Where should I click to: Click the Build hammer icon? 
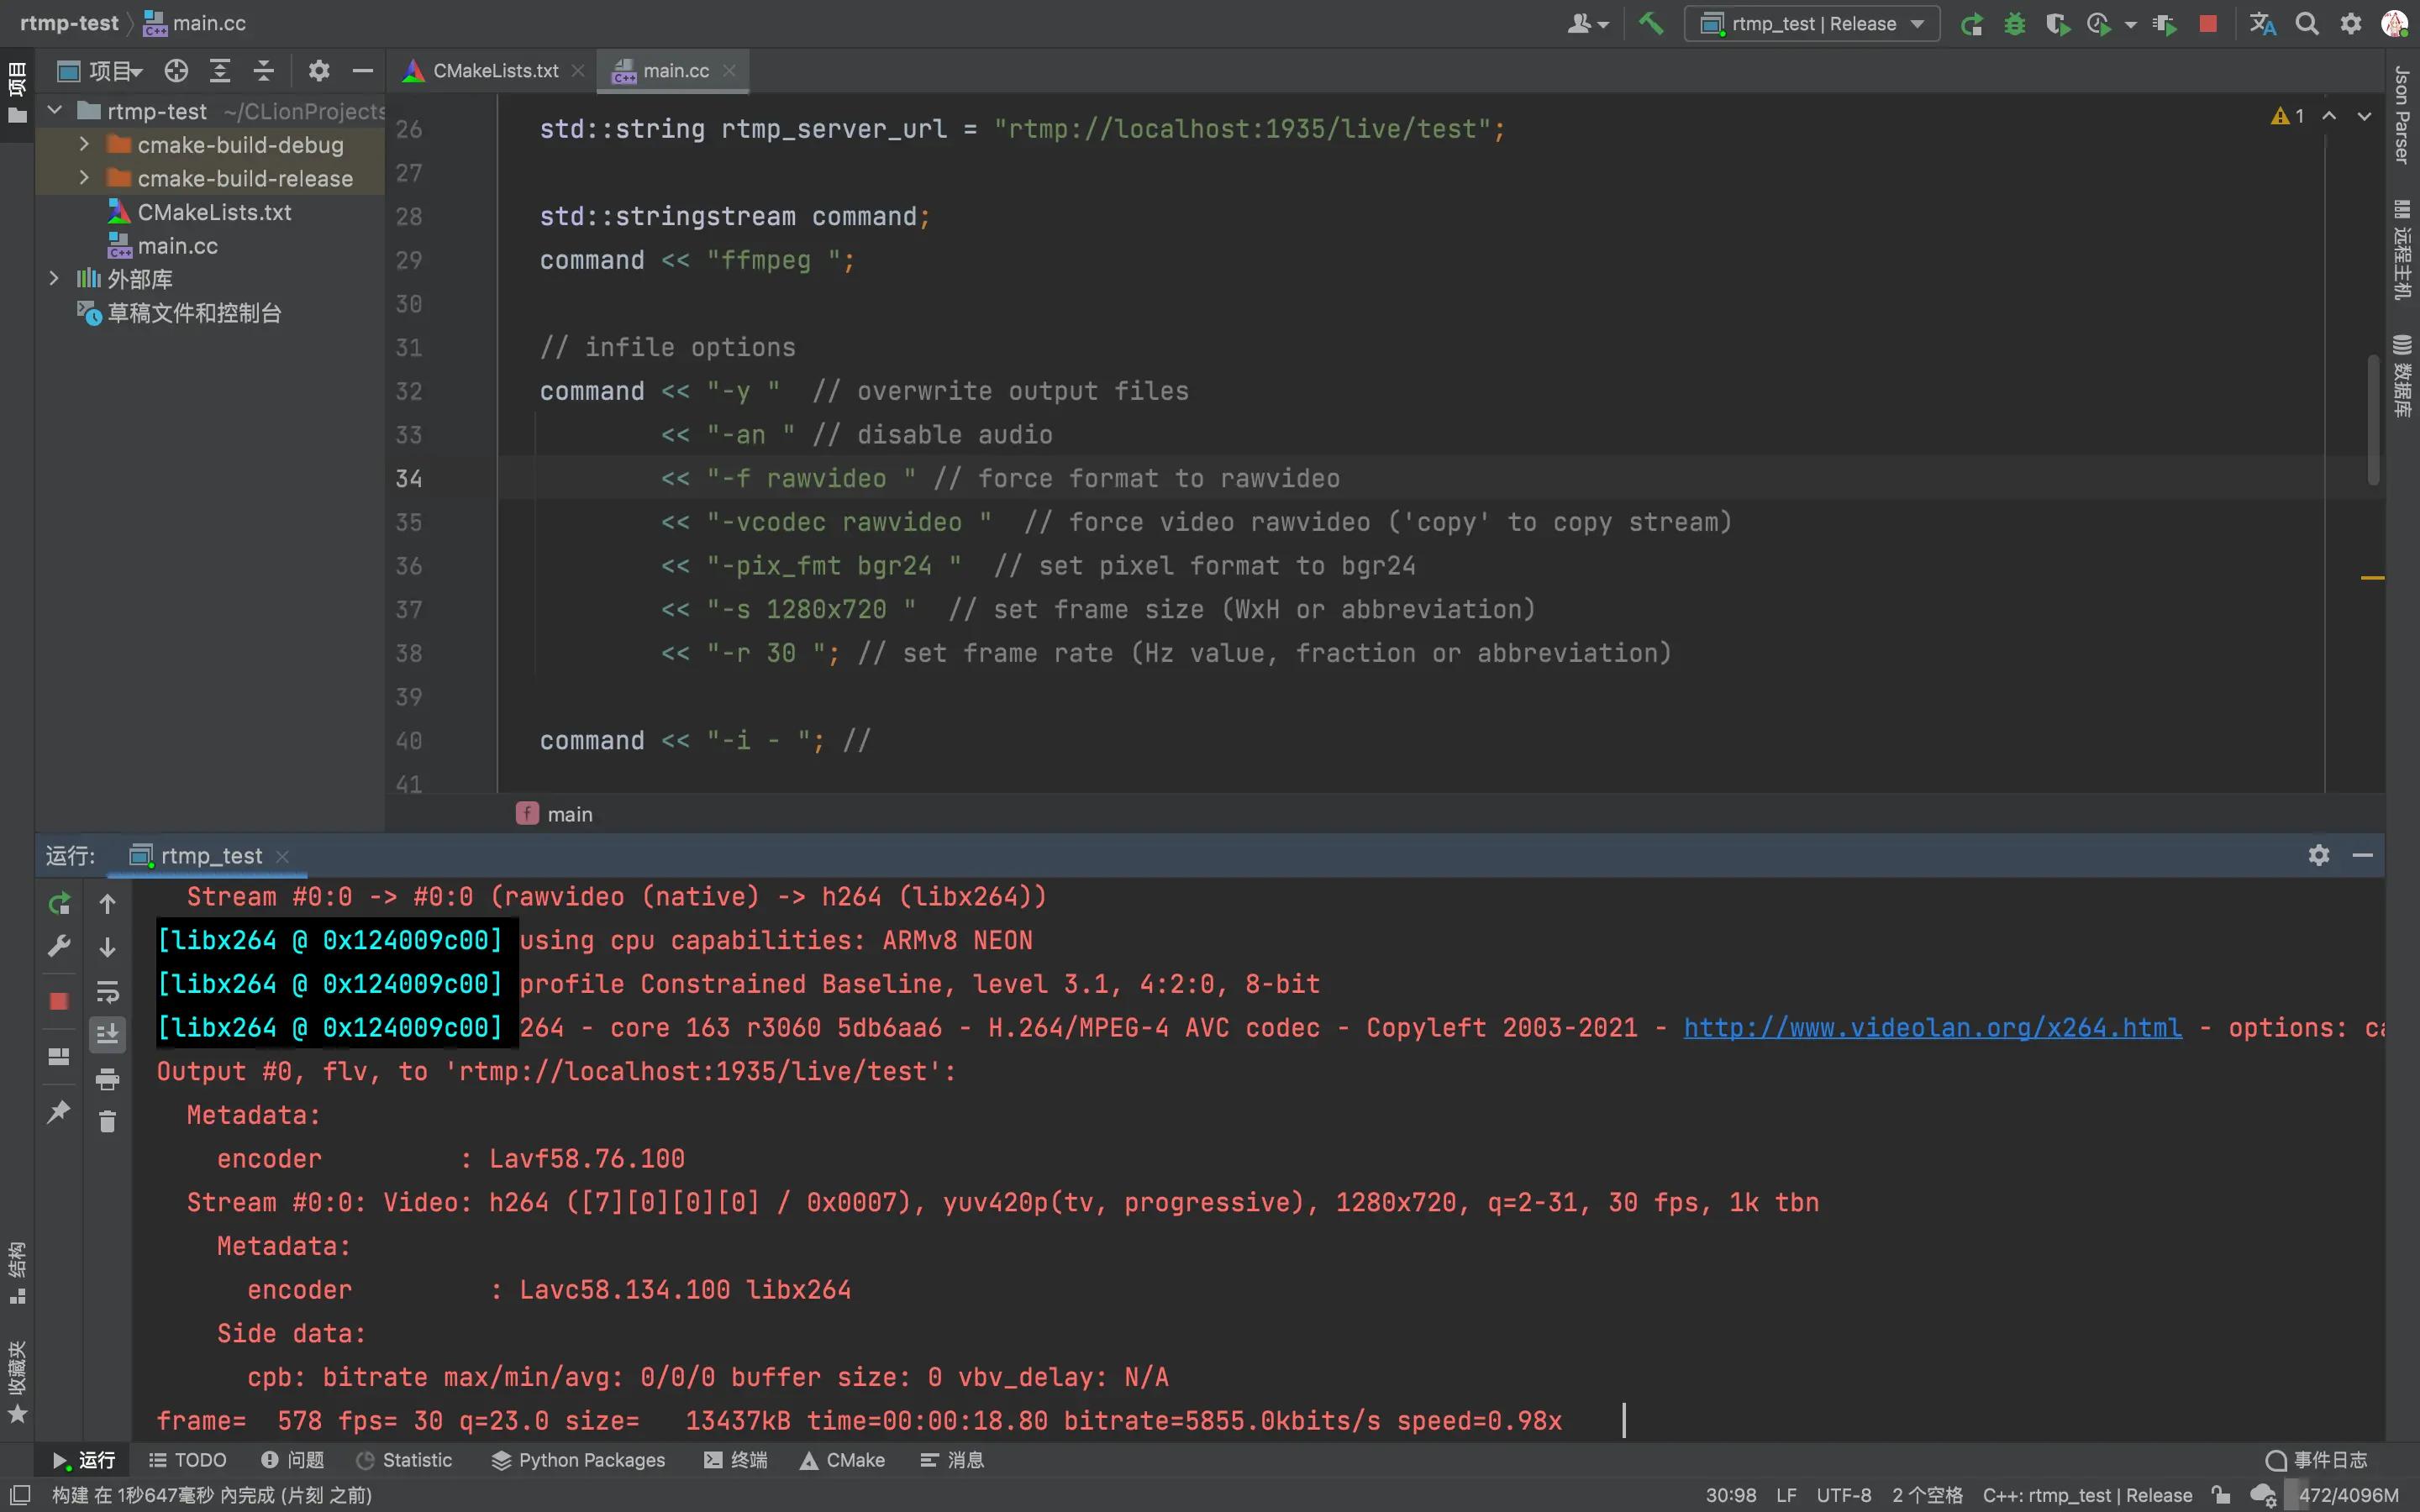[1650, 23]
